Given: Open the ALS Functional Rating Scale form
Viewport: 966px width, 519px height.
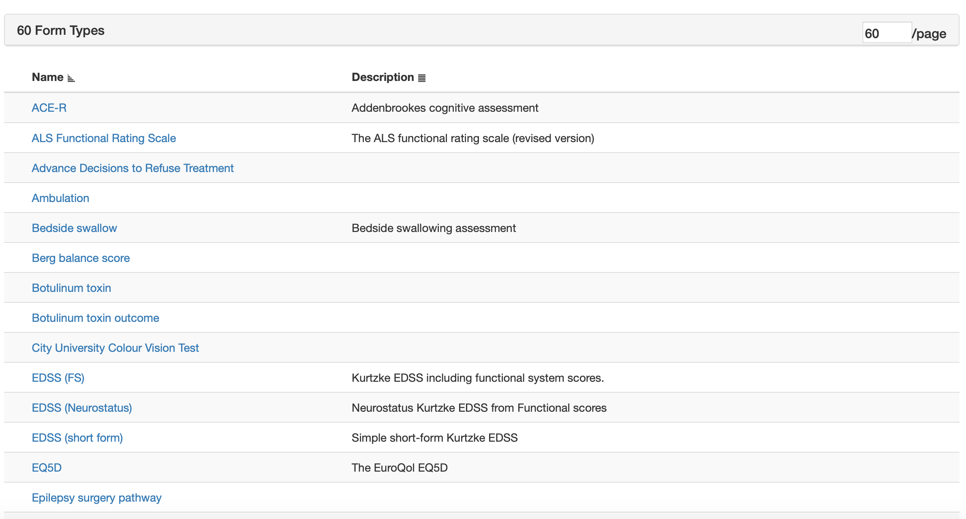Looking at the screenshot, I should pyautogui.click(x=104, y=138).
